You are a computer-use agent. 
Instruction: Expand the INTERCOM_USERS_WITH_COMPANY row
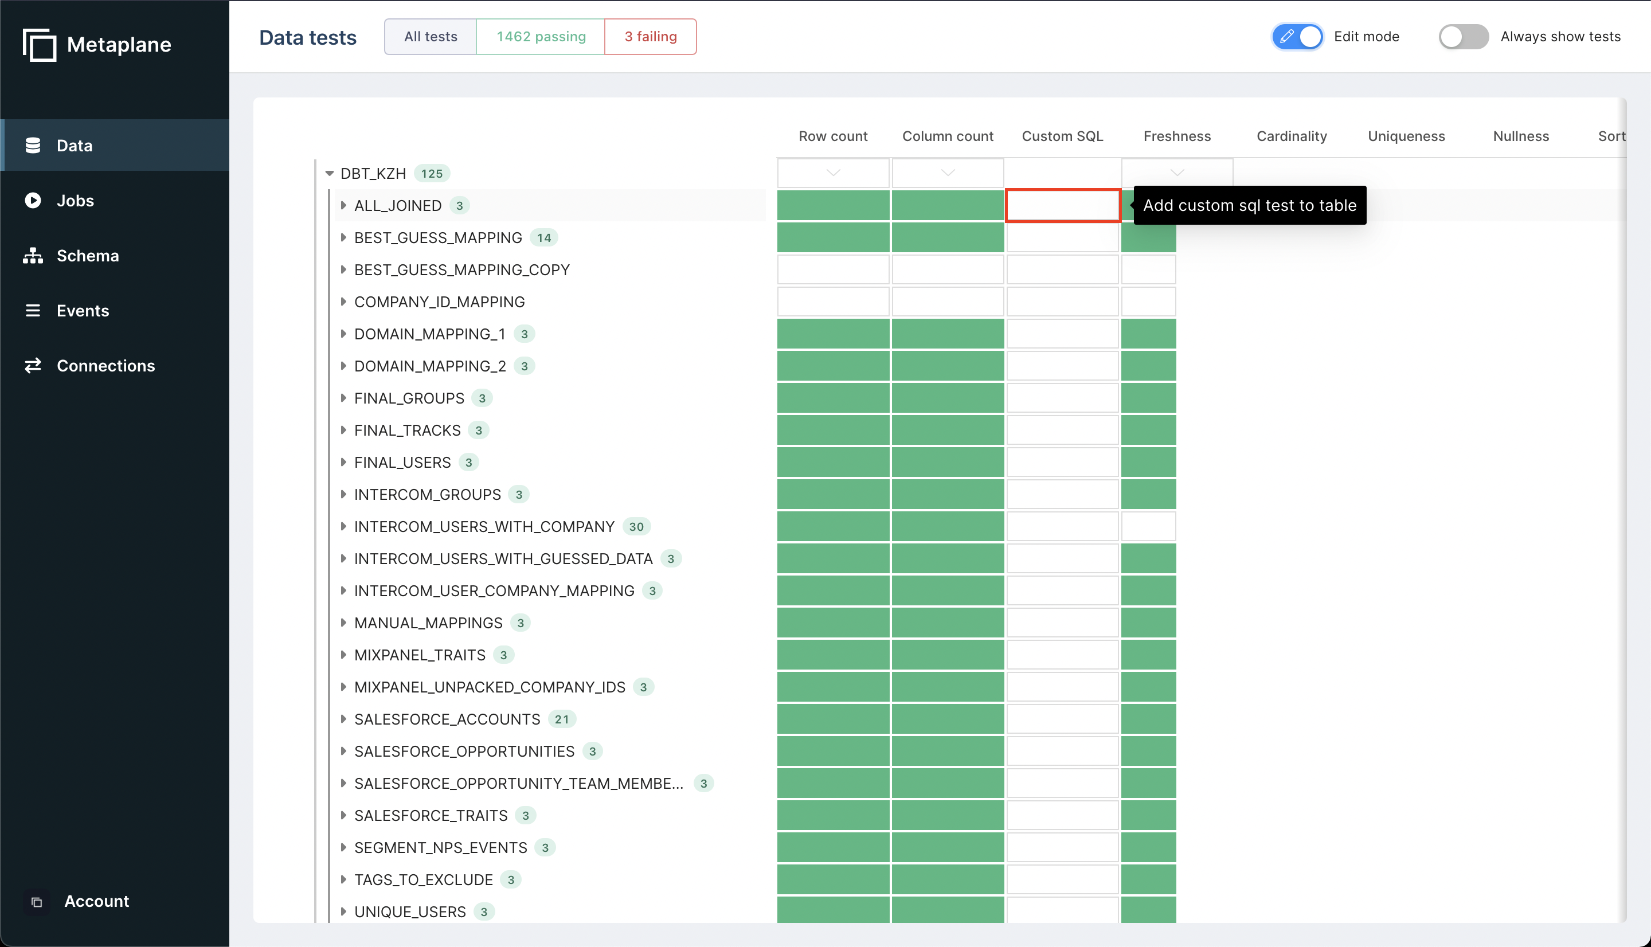coord(343,526)
